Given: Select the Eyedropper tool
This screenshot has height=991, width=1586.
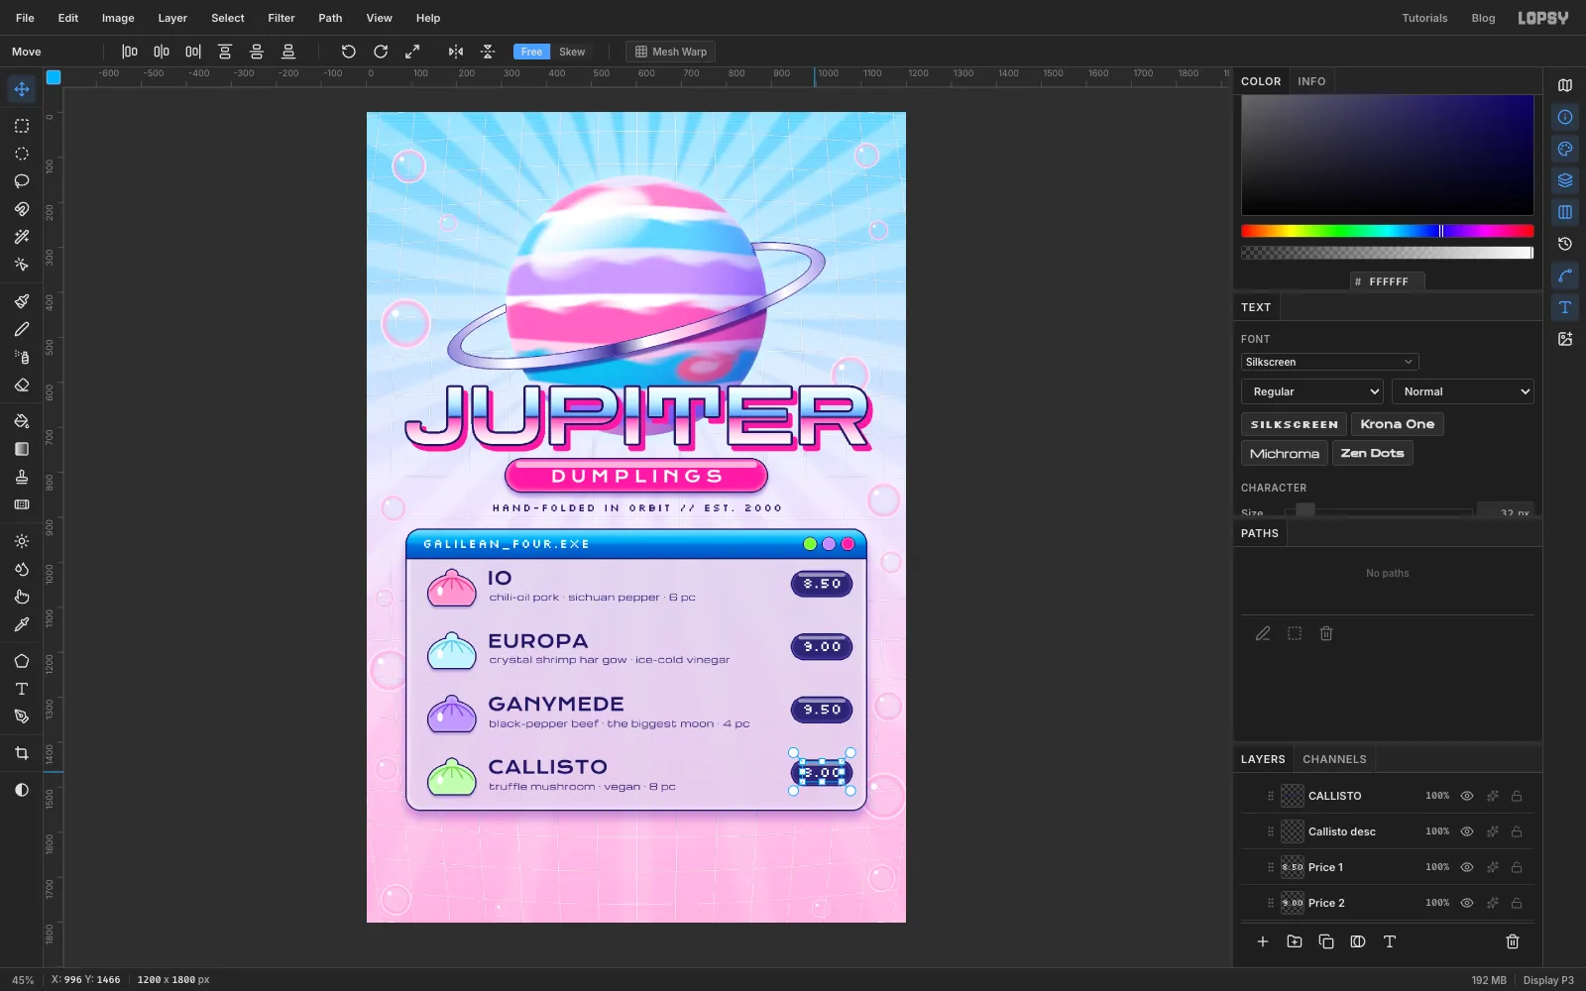Looking at the screenshot, I should pos(22,624).
